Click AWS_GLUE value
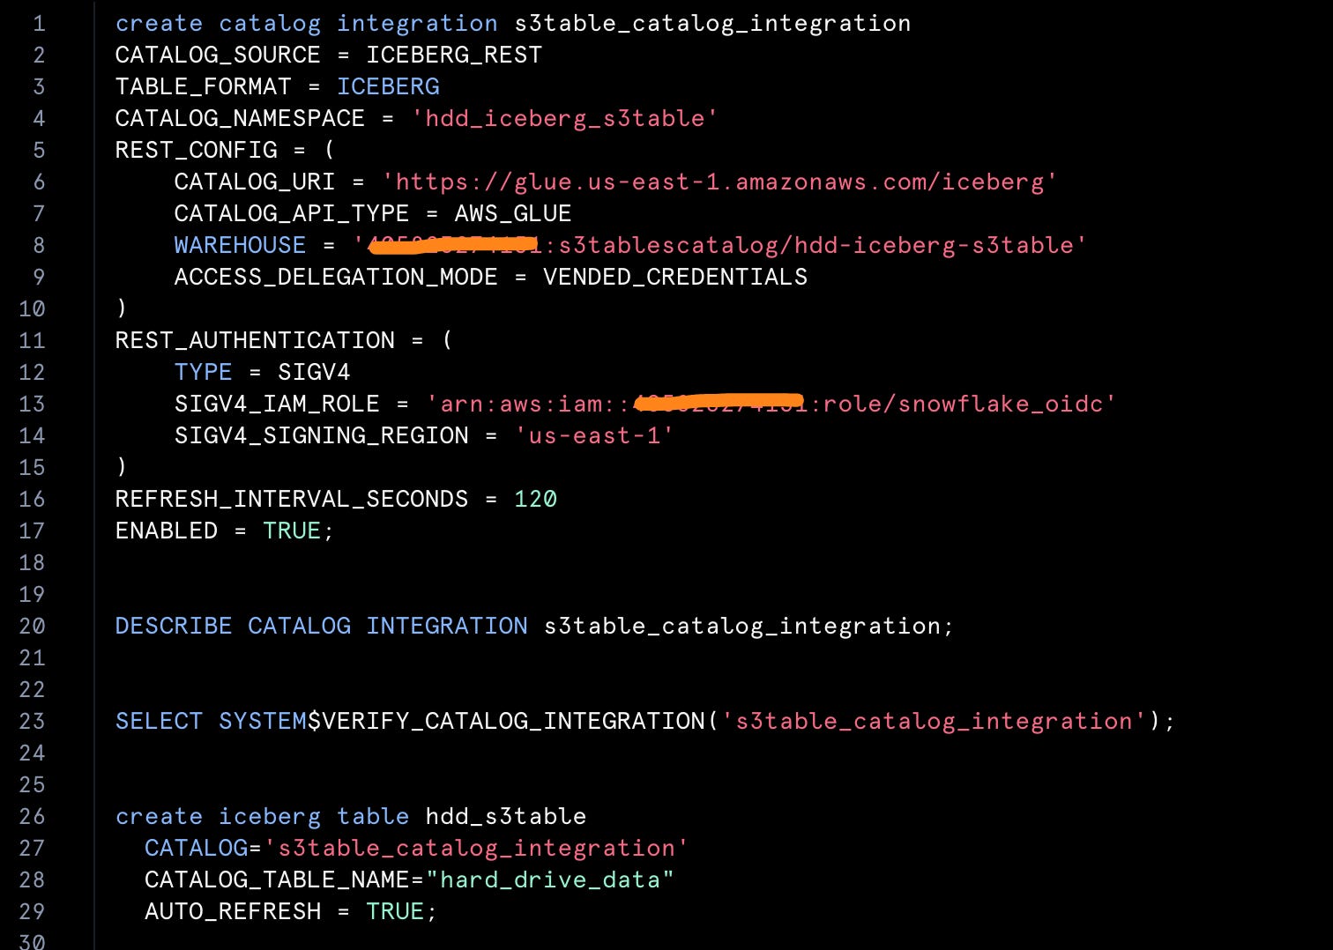1333x950 pixels. tap(513, 214)
